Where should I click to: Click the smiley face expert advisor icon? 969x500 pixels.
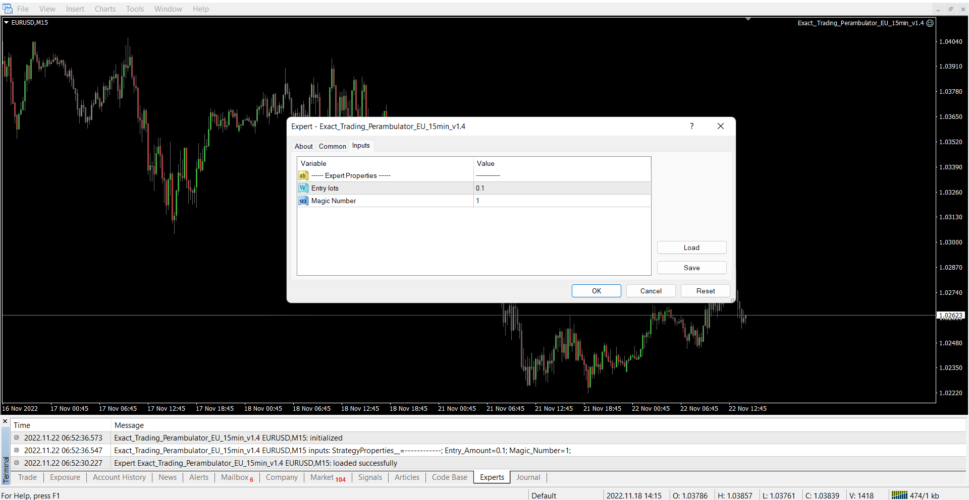pyautogui.click(x=930, y=23)
